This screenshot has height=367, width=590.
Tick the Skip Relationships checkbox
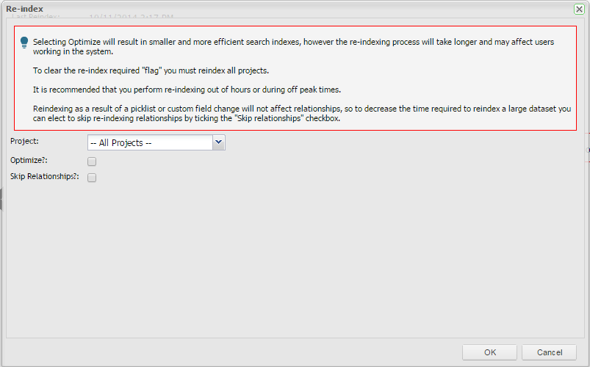[92, 178]
